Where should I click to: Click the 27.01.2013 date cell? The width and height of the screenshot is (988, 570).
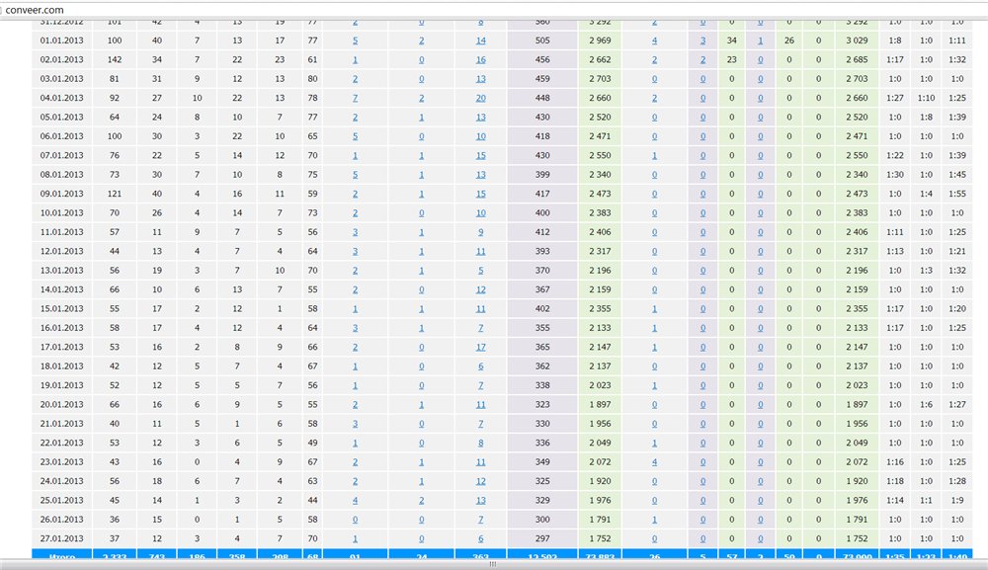click(x=61, y=538)
